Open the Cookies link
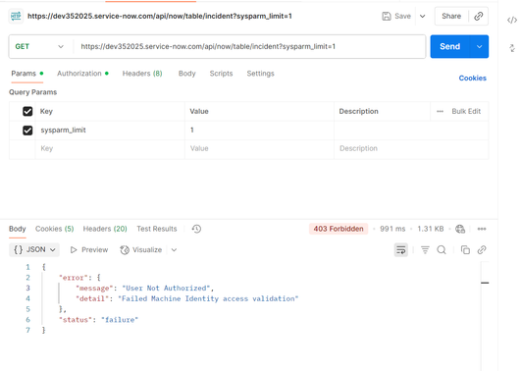Viewport: 522px width, 371px height. coord(472,78)
